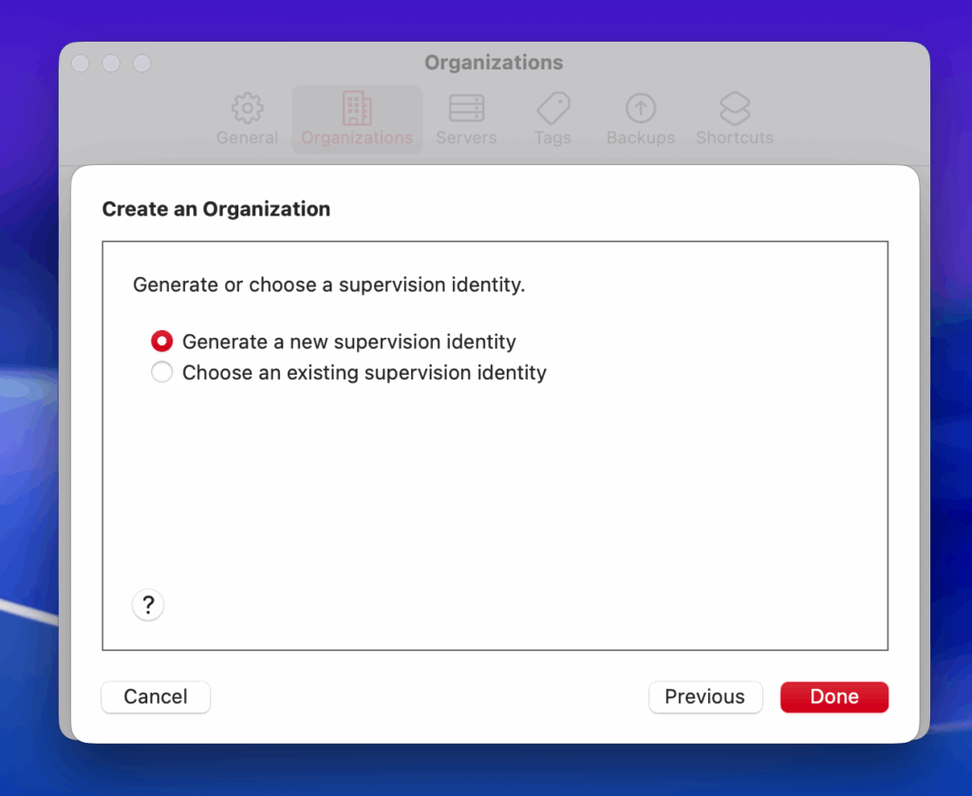Click the 'Generate or choose a supervision identity.' text
The width and height of the screenshot is (972, 796).
click(x=328, y=285)
